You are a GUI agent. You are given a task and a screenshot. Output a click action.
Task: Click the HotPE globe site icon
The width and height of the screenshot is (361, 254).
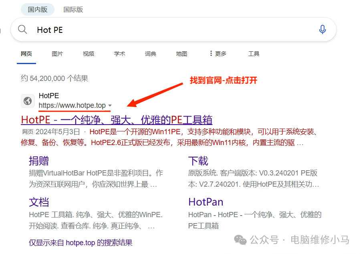[28, 101]
